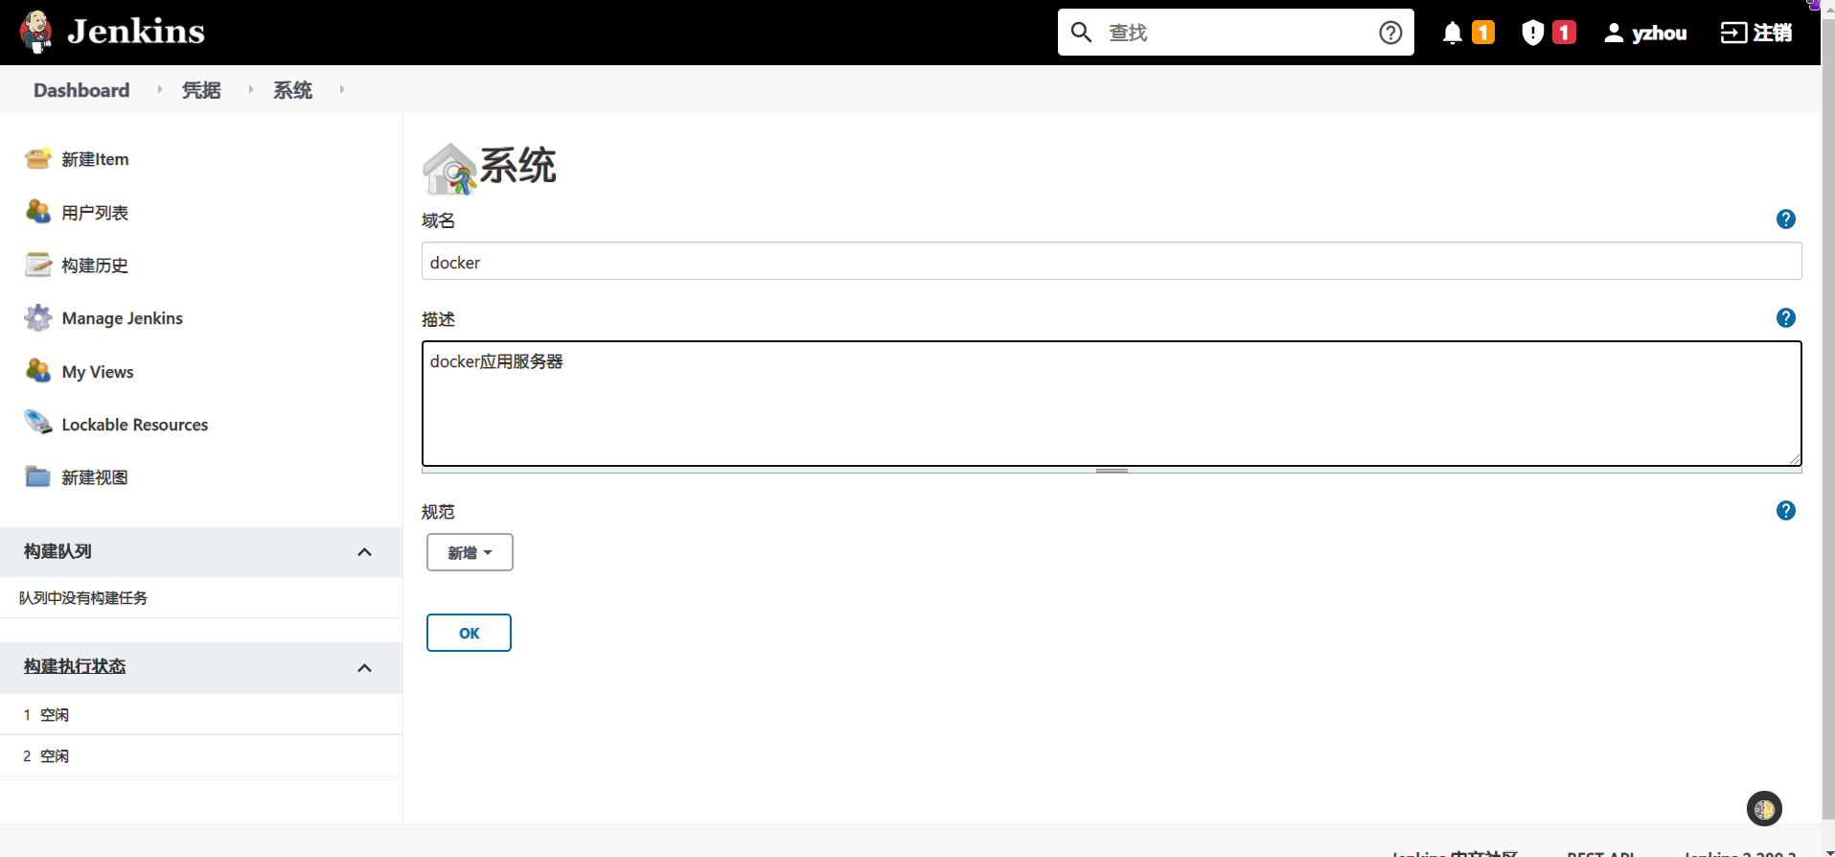1835x857 pixels.
Task: Click the My Views people icon
Action: (x=38, y=370)
